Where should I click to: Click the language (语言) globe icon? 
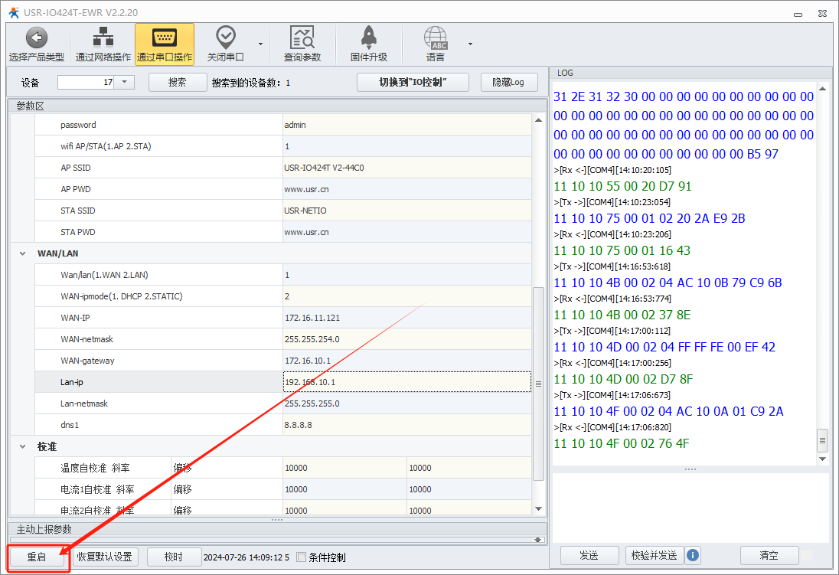436,38
